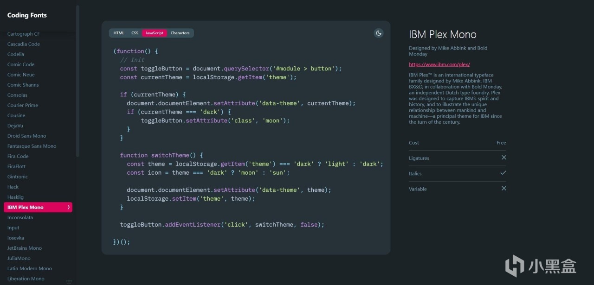
Task: Select Gintronic font
Action: coord(18,177)
